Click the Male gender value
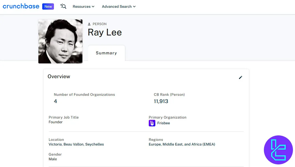Viewport: 295px width, 167px height. tap(53, 159)
